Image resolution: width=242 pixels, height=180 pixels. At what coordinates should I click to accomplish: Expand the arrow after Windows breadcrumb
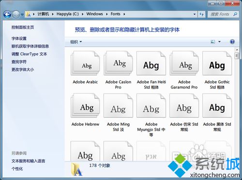tap(107, 14)
